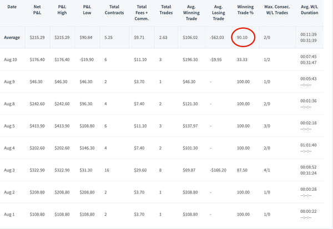
Task: Click Aug 10 P&L Low -$19.90
Action: coord(87,60)
